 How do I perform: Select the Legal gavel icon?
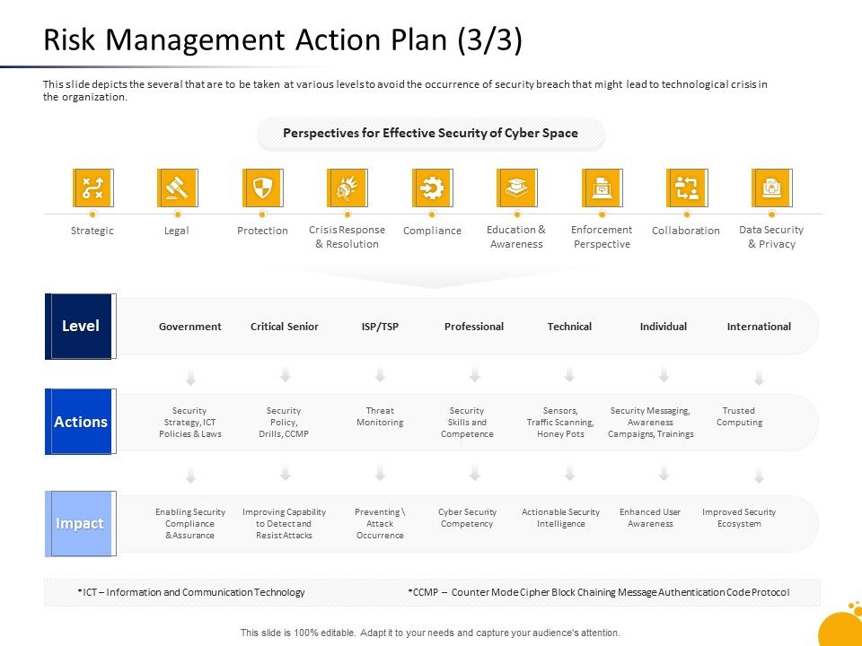(178, 188)
